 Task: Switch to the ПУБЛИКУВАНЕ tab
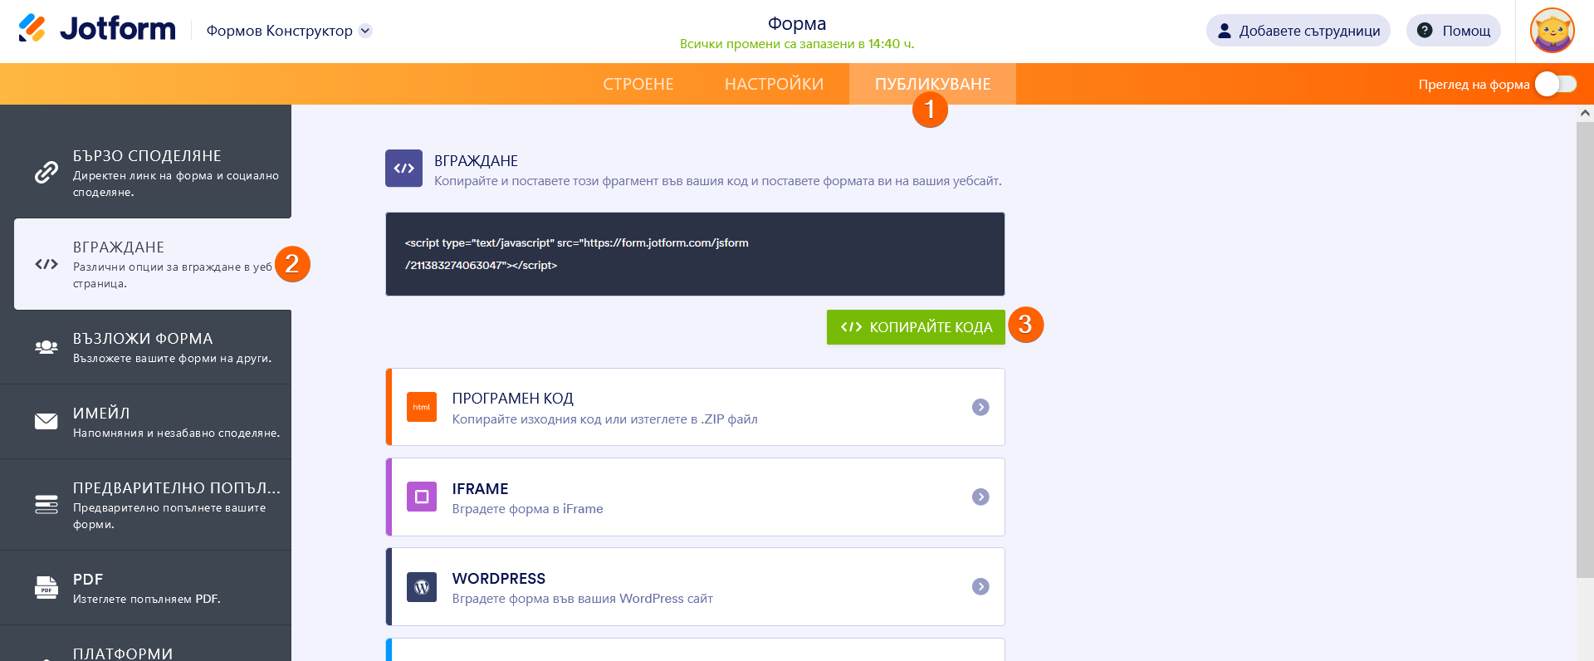click(932, 84)
